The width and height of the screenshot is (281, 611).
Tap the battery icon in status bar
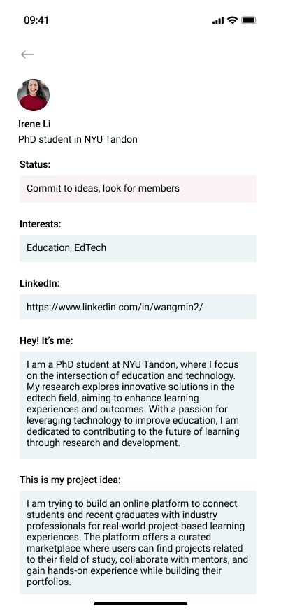click(249, 20)
